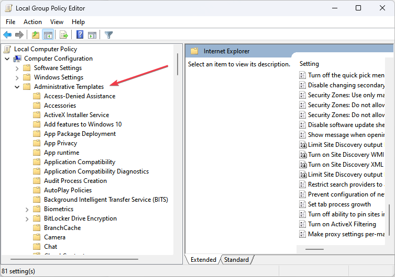Image resolution: width=395 pixels, height=277 pixels.
Task: Expand the Software Settings node
Action: [17, 68]
